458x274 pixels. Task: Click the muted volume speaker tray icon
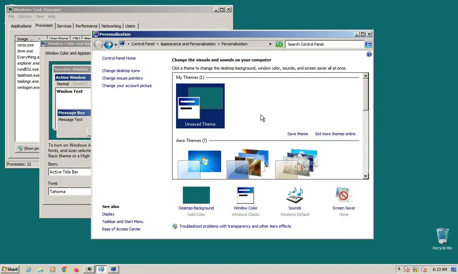pyautogui.click(x=424, y=269)
